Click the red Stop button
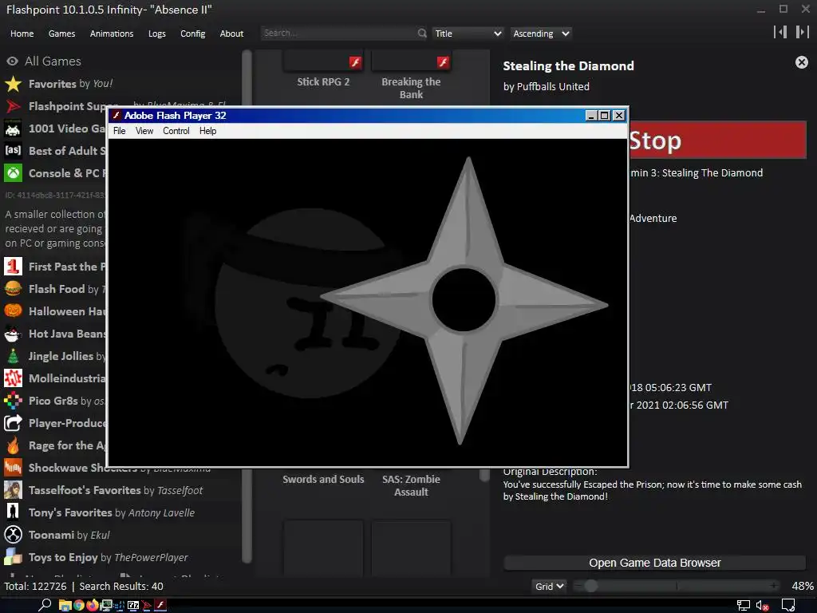This screenshot has height=613, width=817. tap(718, 140)
